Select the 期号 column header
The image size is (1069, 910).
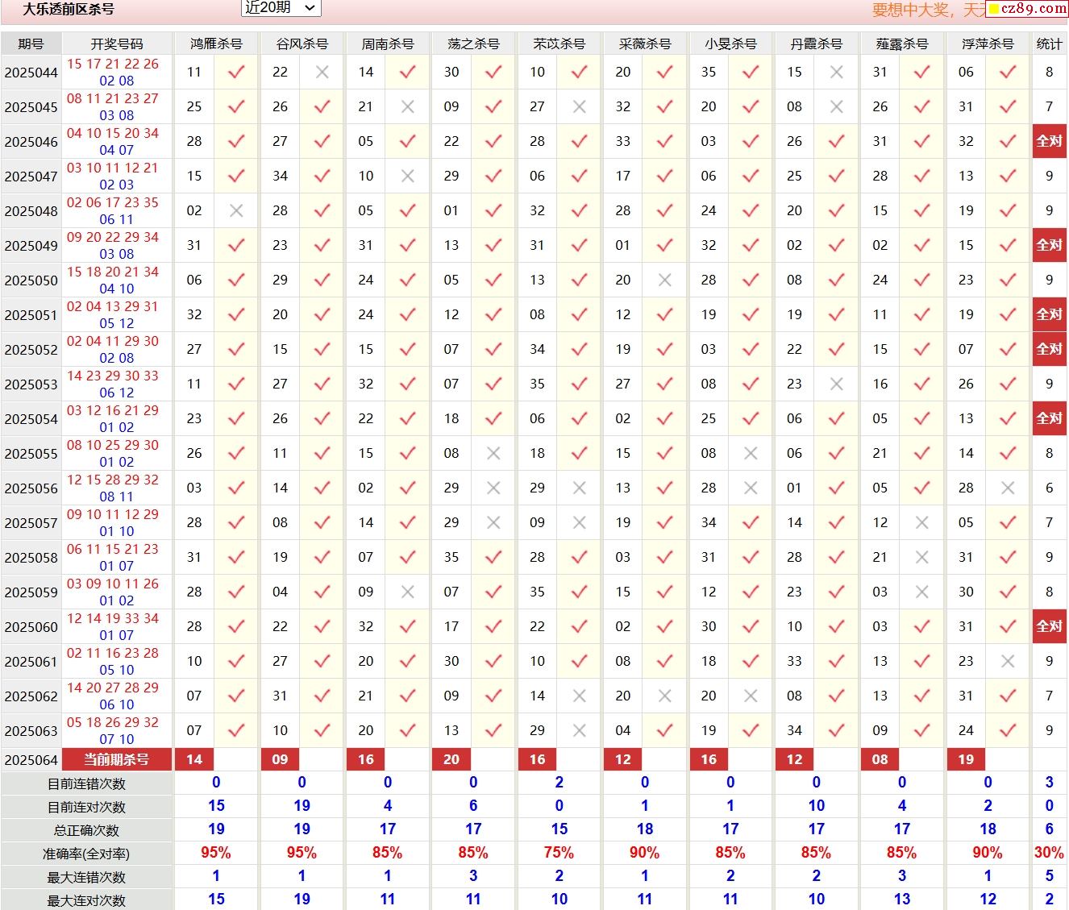[x=31, y=44]
